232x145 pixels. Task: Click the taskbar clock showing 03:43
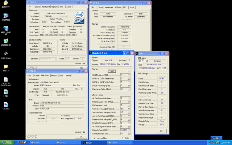click(225, 142)
